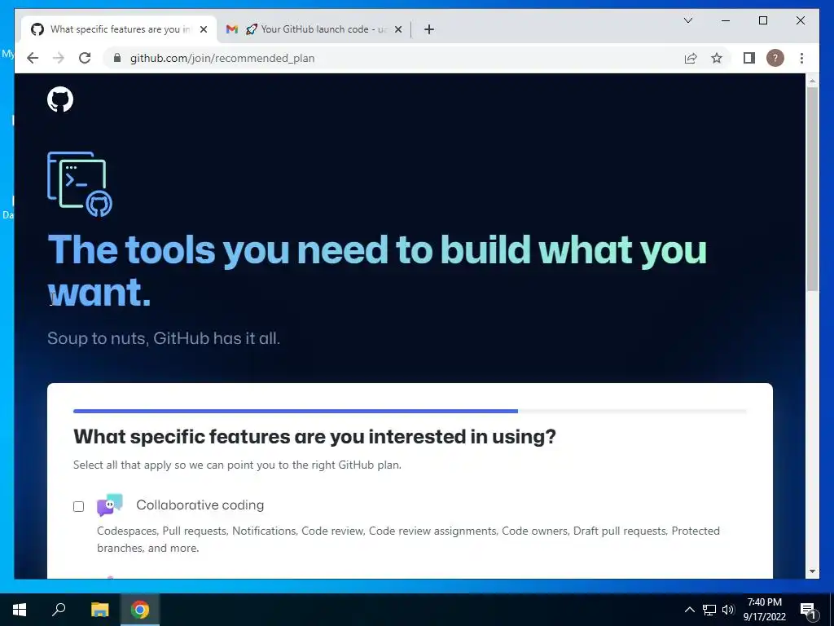
Task: Open Windows taskbar search
Action: point(59,610)
